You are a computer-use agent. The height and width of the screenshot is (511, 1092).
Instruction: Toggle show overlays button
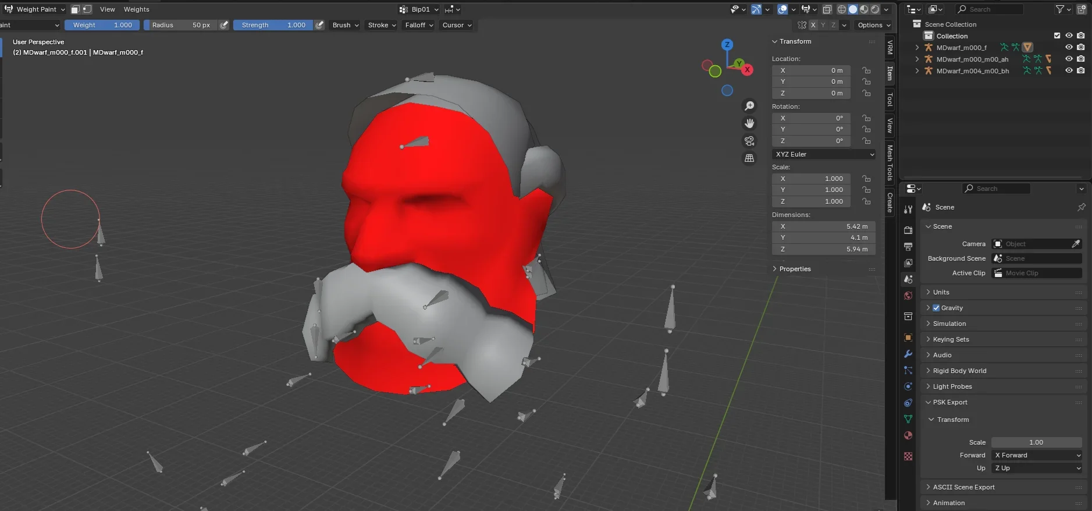pyautogui.click(x=782, y=9)
